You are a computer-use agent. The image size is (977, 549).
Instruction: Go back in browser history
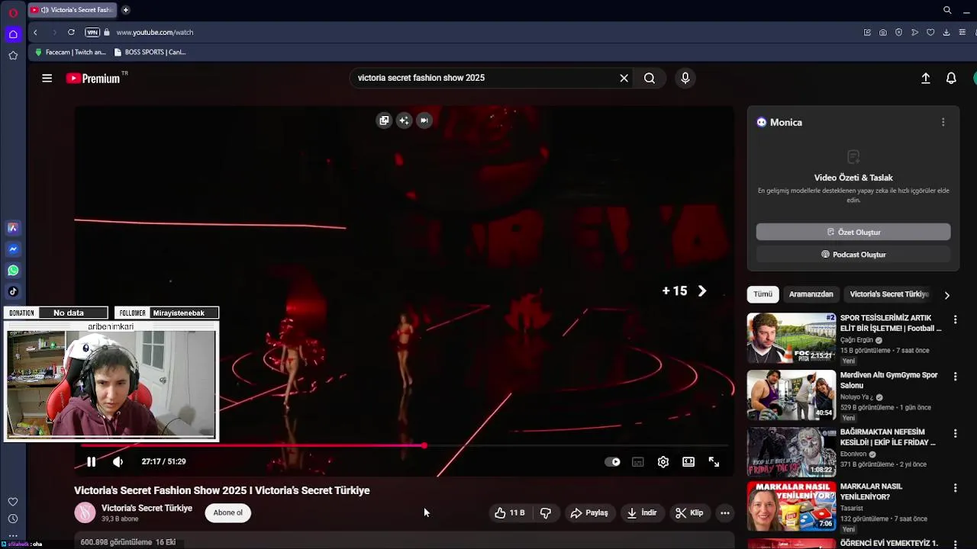point(35,32)
